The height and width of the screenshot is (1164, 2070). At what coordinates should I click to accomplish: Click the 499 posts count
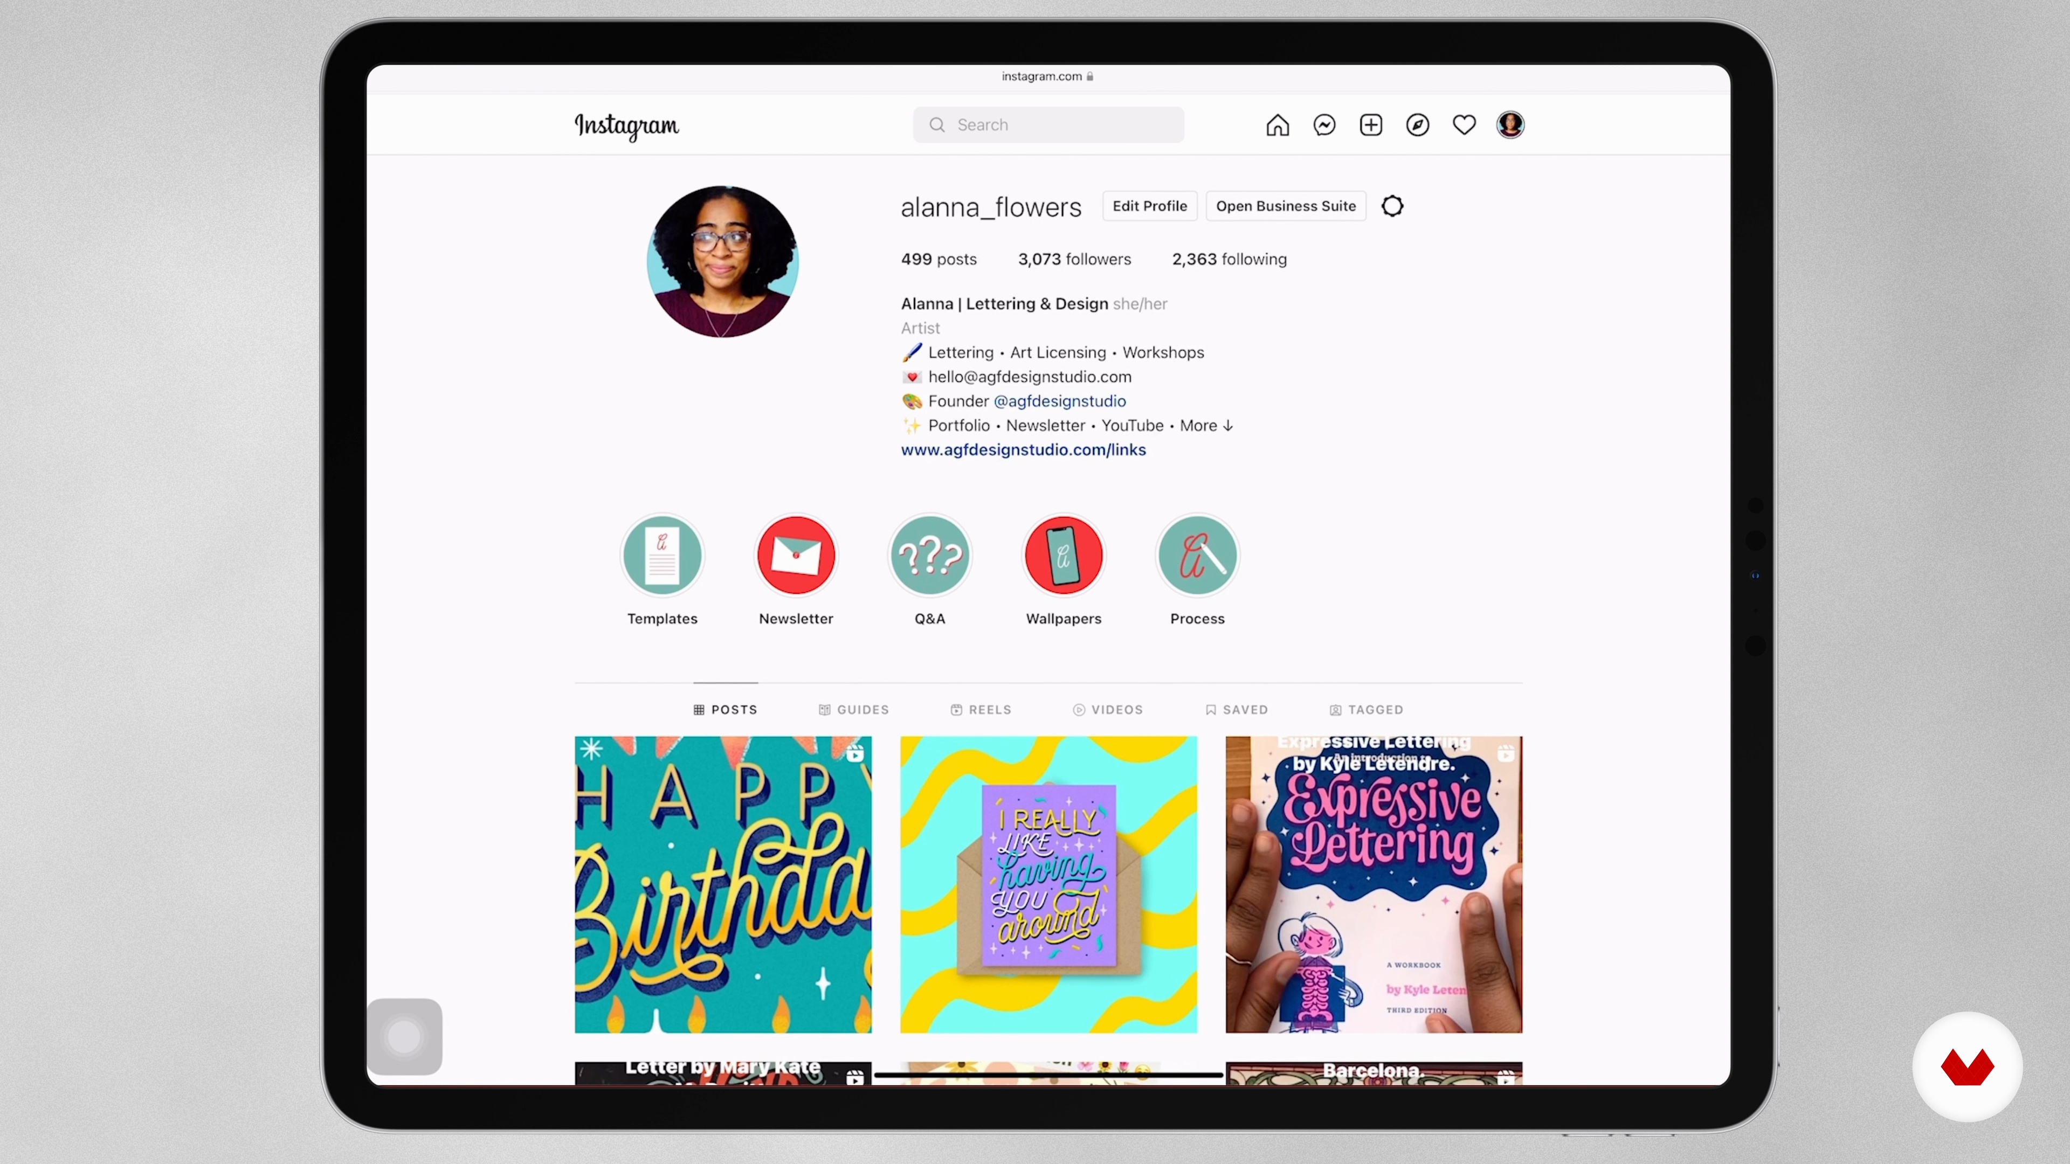pyautogui.click(x=939, y=259)
